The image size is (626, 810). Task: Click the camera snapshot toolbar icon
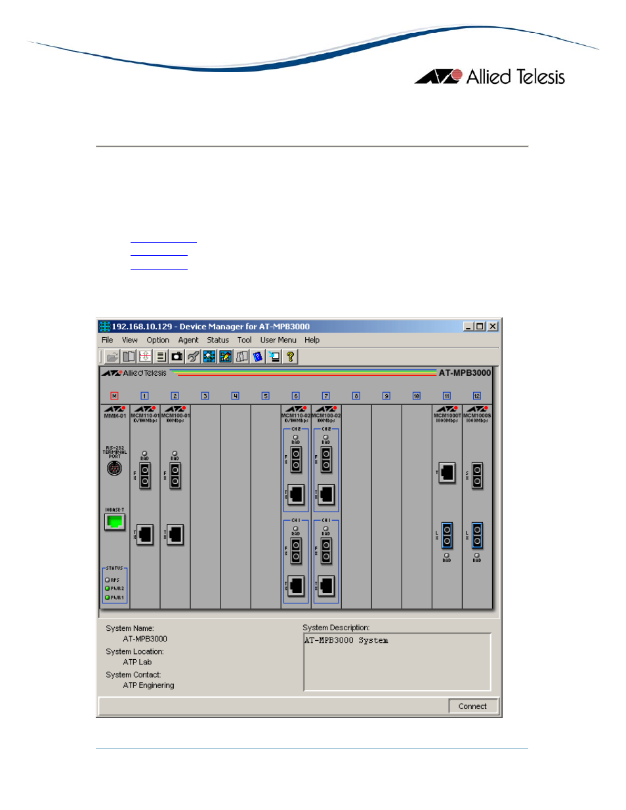177,357
